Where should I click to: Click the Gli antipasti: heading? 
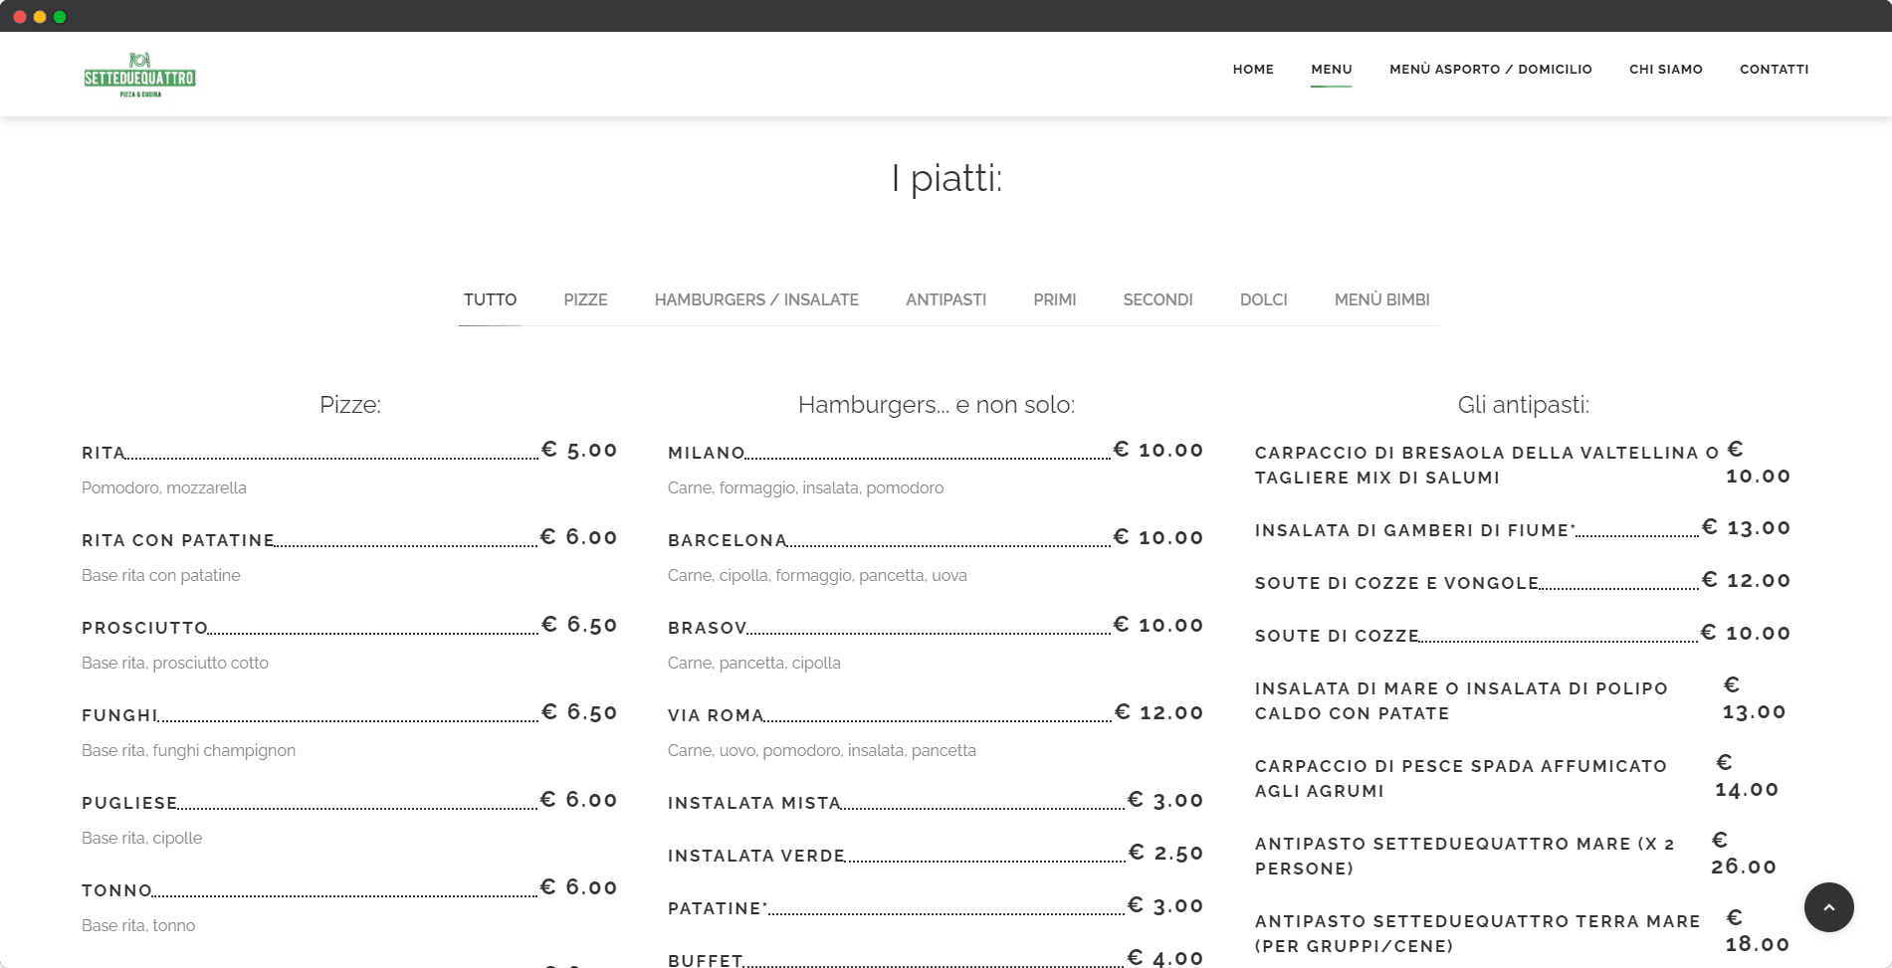[1523, 405]
